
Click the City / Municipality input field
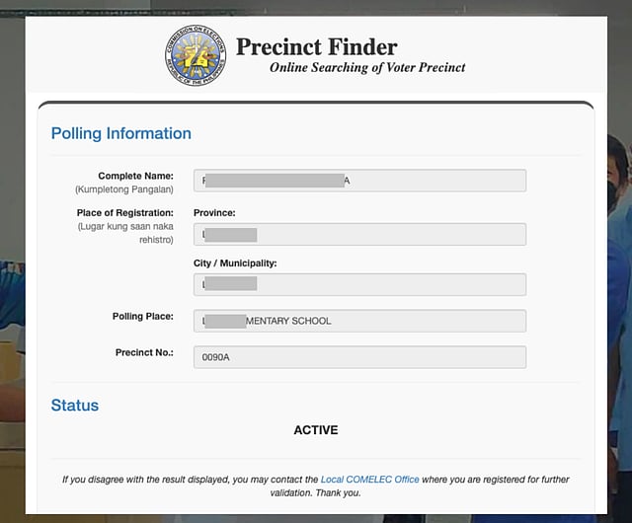tap(359, 284)
